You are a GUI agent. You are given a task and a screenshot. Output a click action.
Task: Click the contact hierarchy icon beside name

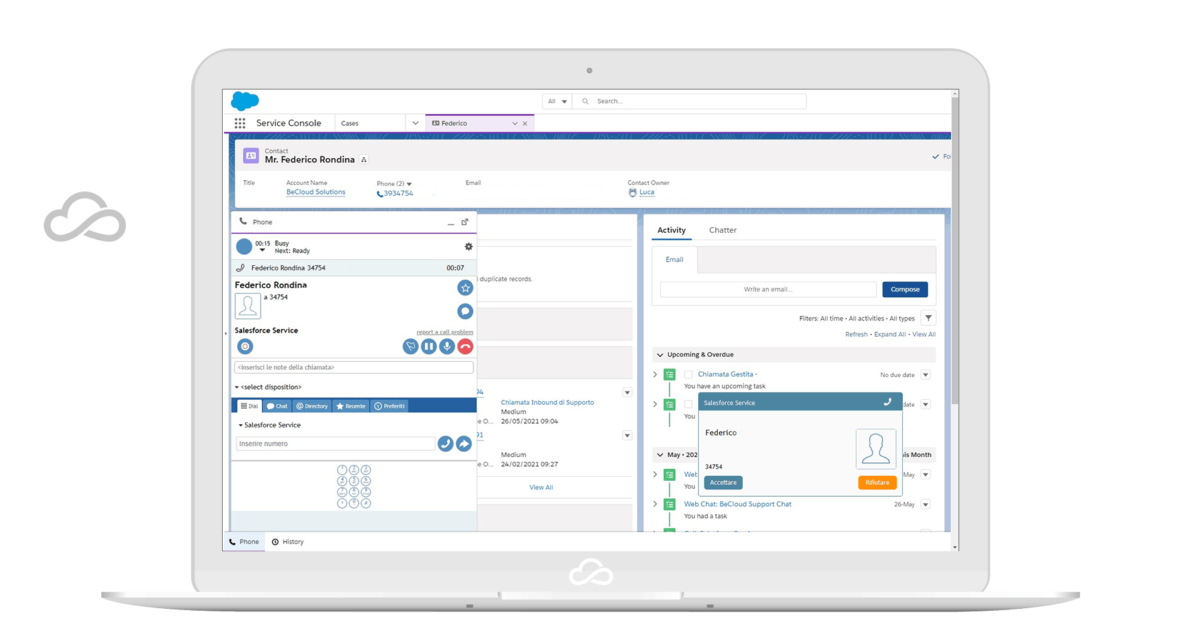tap(364, 160)
